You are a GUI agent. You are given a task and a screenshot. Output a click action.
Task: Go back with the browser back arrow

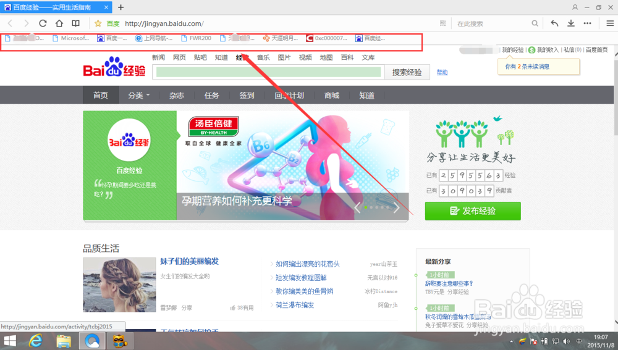[11, 23]
